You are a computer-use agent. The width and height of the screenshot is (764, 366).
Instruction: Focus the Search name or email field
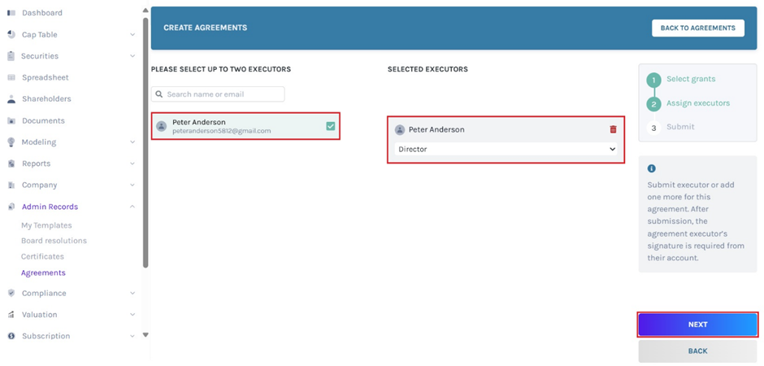(218, 94)
